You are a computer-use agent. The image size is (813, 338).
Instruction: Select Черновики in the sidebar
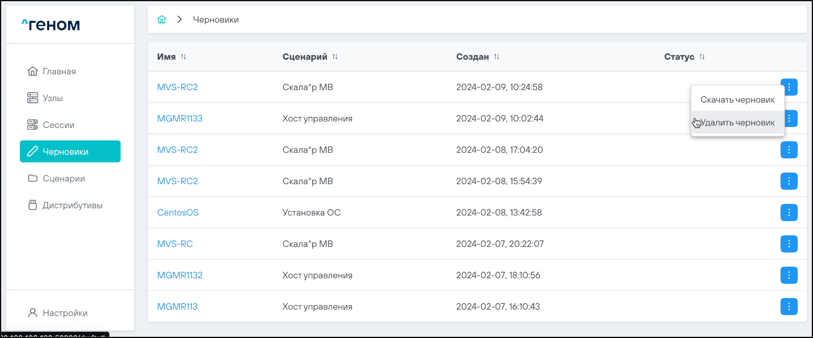[x=70, y=152]
